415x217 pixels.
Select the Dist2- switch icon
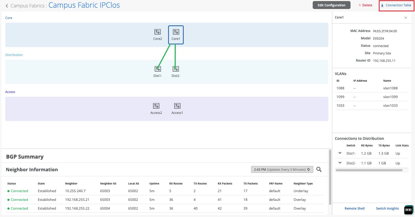(x=176, y=69)
